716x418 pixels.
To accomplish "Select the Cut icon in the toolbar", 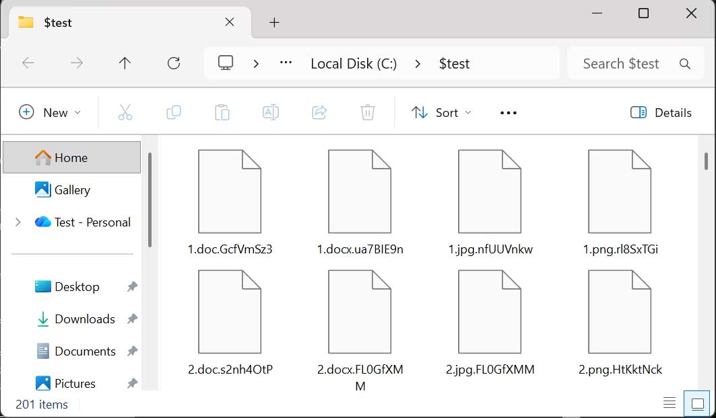I will point(125,112).
